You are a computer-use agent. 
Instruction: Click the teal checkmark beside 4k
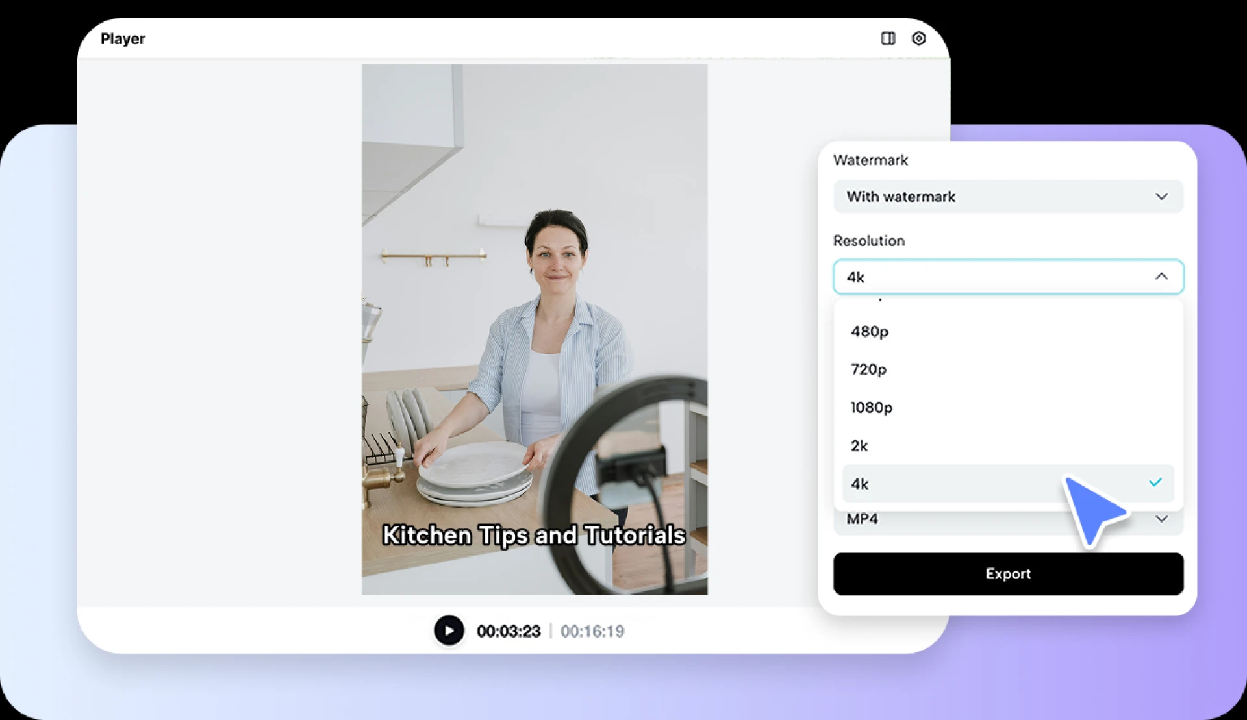[x=1156, y=482]
